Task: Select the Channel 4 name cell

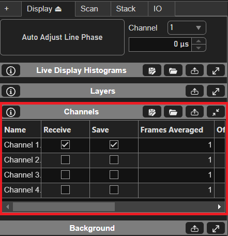Action: click(22, 190)
